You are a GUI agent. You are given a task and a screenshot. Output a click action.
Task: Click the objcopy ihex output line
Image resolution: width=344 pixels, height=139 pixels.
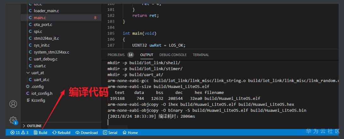(x=201, y=104)
